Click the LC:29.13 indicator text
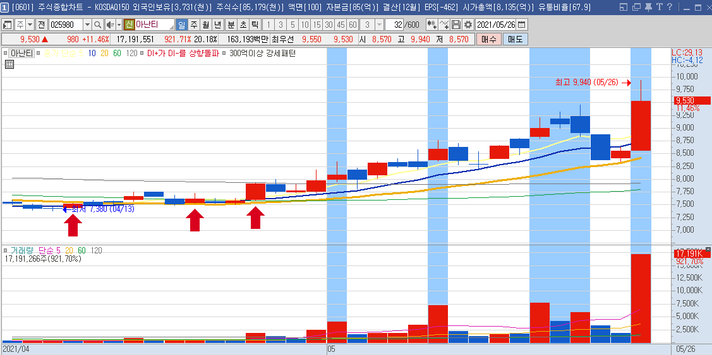 pyautogui.click(x=687, y=52)
